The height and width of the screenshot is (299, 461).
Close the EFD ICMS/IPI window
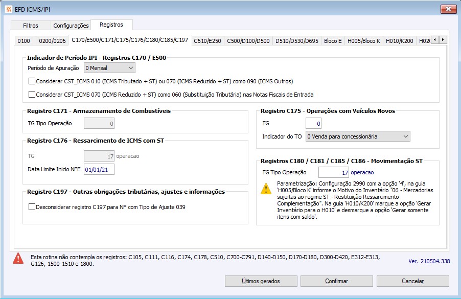(x=448, y=9)
